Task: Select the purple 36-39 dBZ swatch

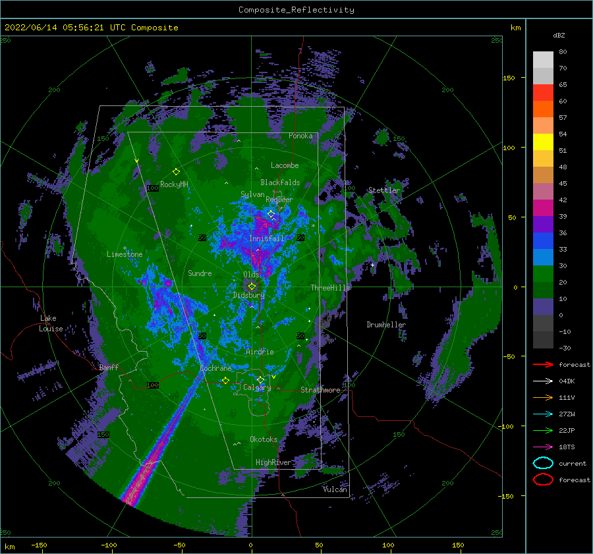Action: coord(543,224)
